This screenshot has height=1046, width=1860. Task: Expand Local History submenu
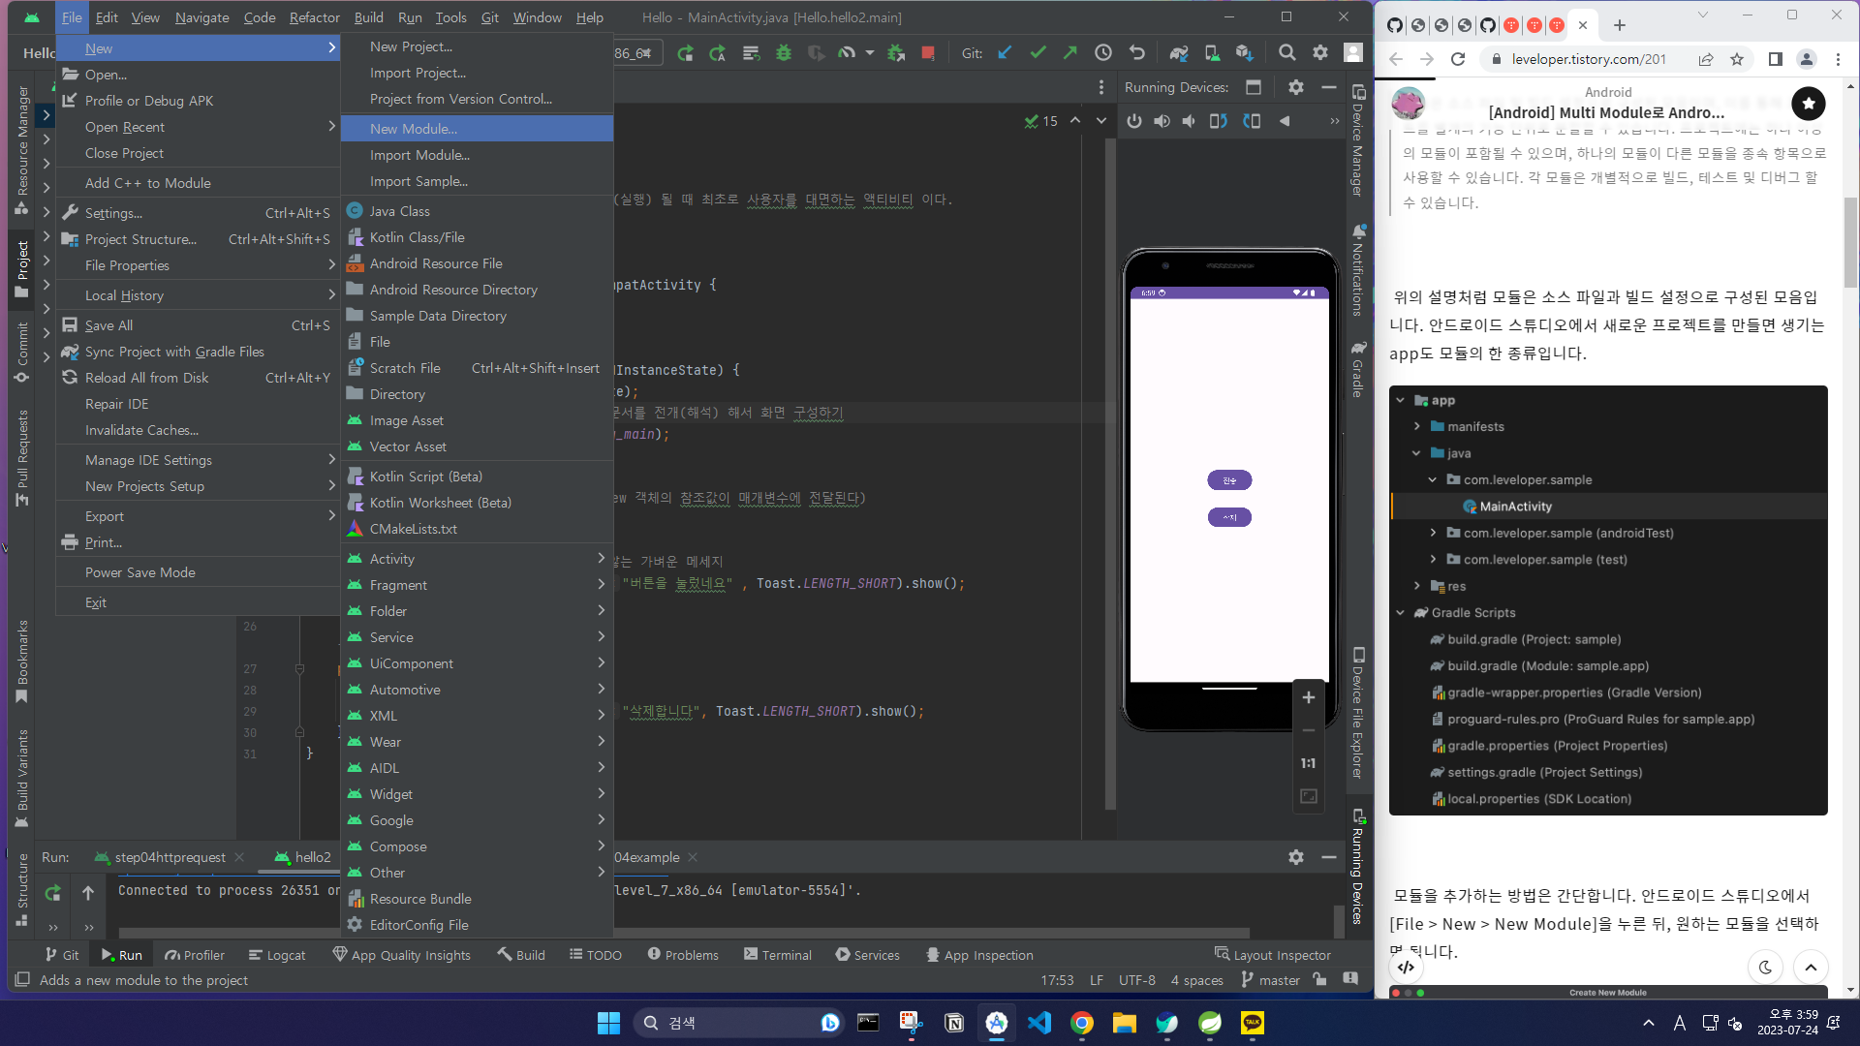tap(198, 295)
